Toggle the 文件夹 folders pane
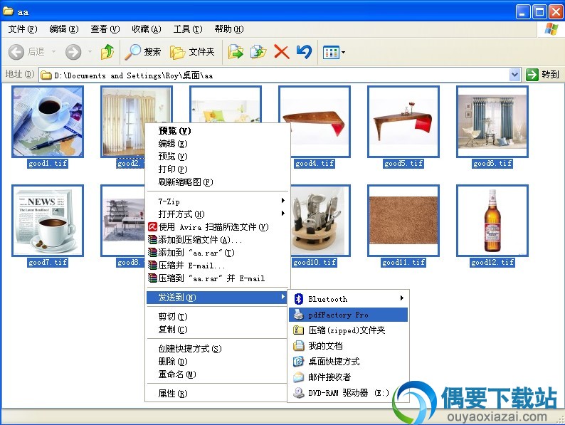This screenshot has height=425, width=565. pos(192,52)
